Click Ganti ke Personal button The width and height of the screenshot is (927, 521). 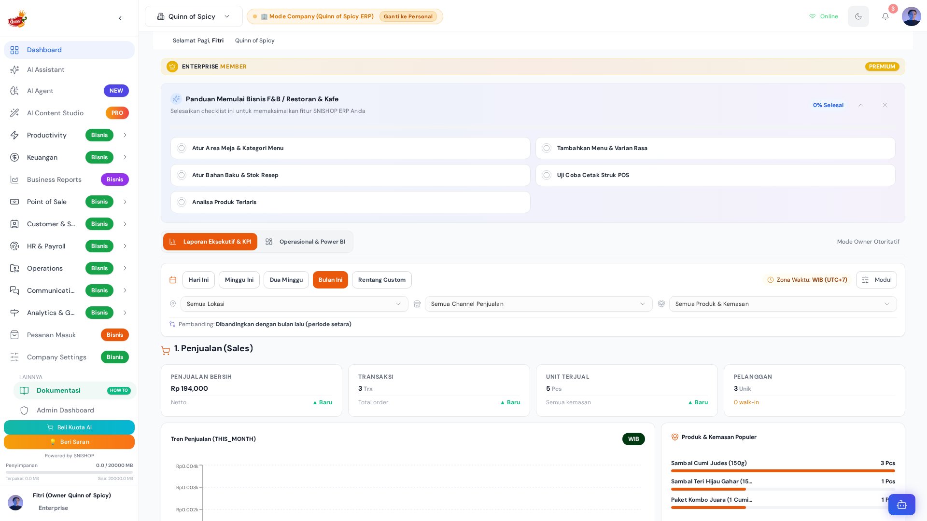click(x=408, y=16)
